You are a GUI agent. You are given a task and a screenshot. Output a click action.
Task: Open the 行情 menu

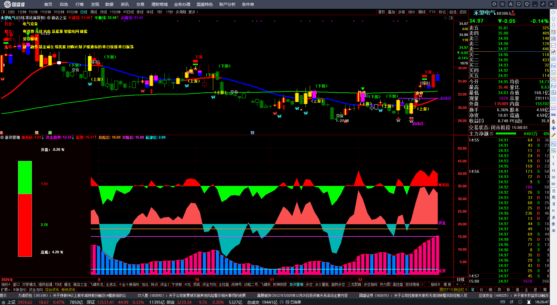click(x=79, y=4)
